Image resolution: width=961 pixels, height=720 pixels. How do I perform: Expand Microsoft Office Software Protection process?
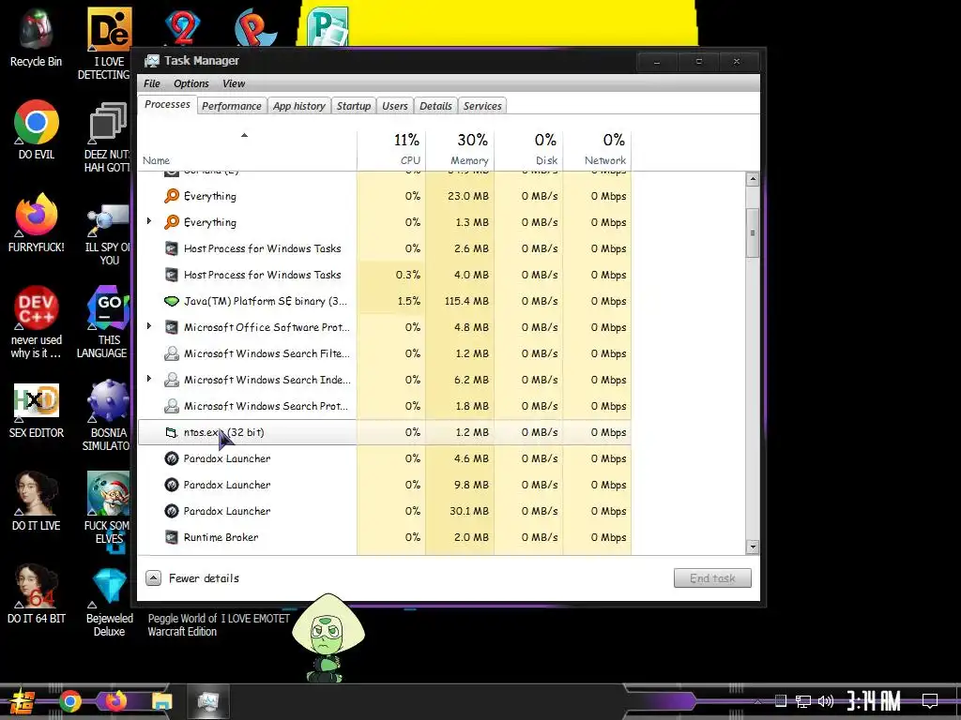[x=149, y=326]
